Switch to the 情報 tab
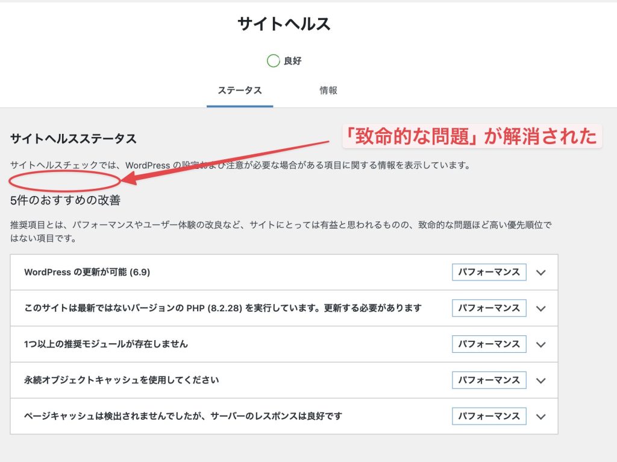The width and height of the screenshot is (617, 462). [x=329, y=90]
